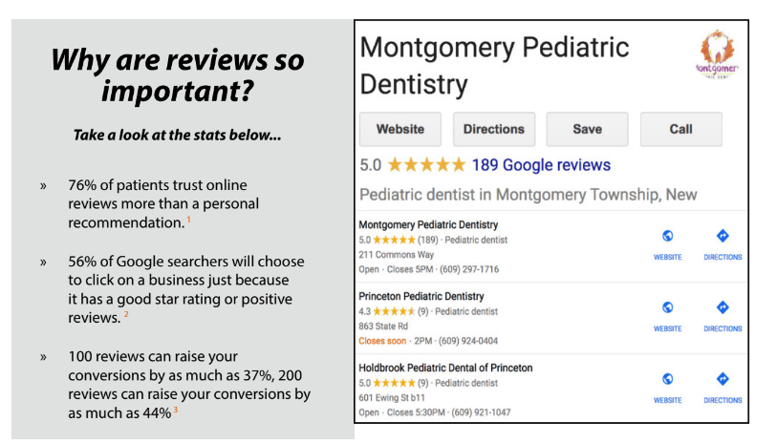The image size is (777, 443).
Task: Open the Princeton Pediatric Dentistry listing
Action: 421,296
